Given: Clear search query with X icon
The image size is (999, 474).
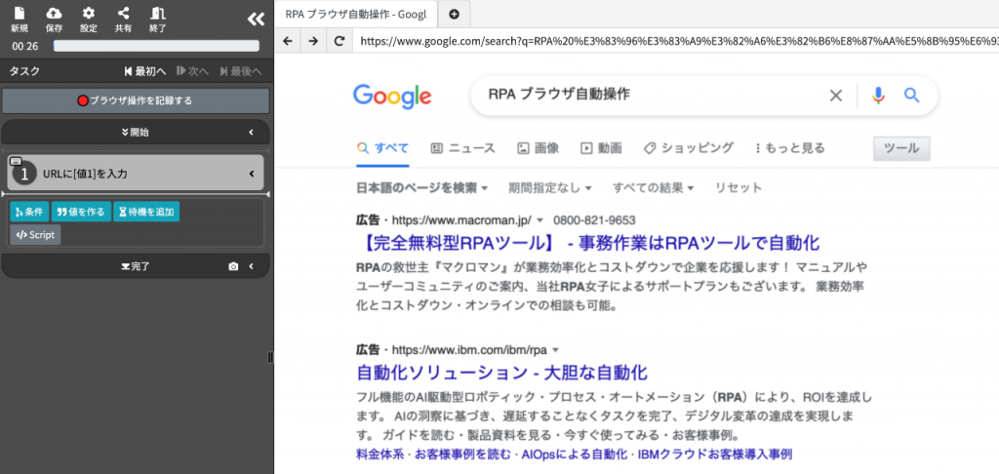Looking at the screenshot, I should point(835,96).
